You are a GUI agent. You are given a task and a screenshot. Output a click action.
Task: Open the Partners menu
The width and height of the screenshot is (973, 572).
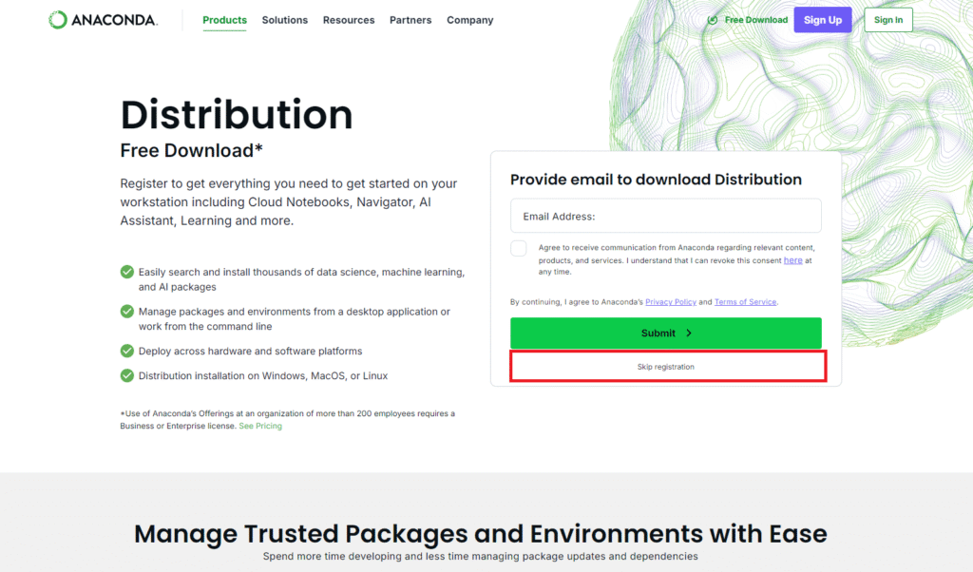[x=410, y=20]
